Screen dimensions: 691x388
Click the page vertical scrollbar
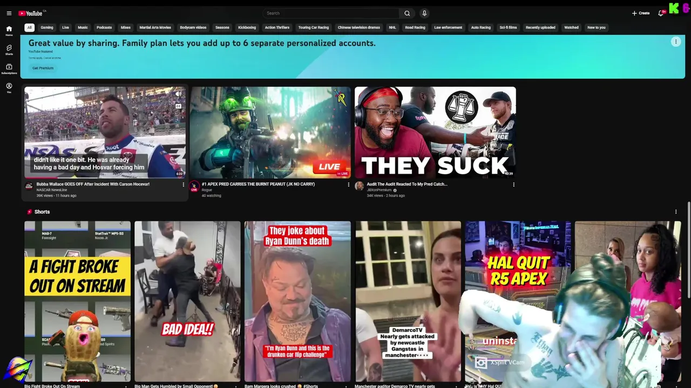689,249
